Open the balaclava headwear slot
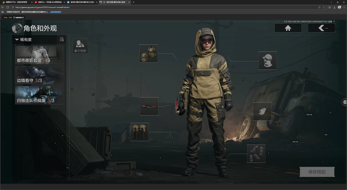 [x=267, y=60]
